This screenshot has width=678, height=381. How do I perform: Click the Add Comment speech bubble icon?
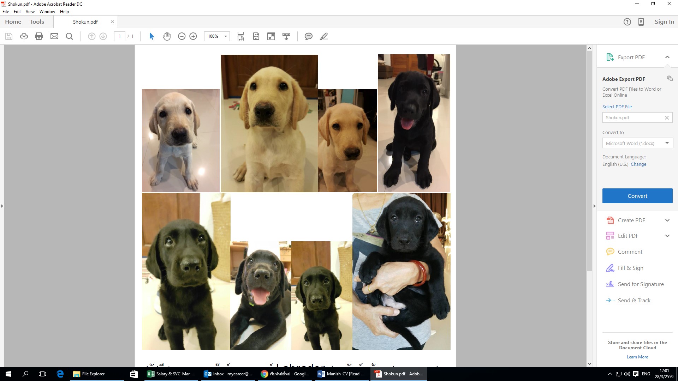click(308, 36)
